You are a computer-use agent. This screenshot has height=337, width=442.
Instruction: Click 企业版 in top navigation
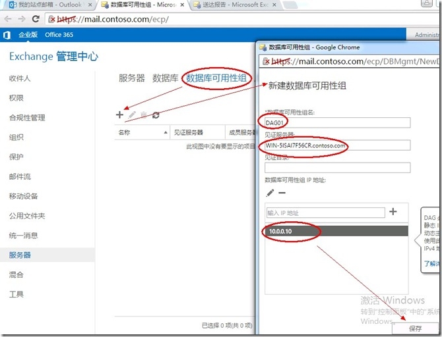(28, 35)
